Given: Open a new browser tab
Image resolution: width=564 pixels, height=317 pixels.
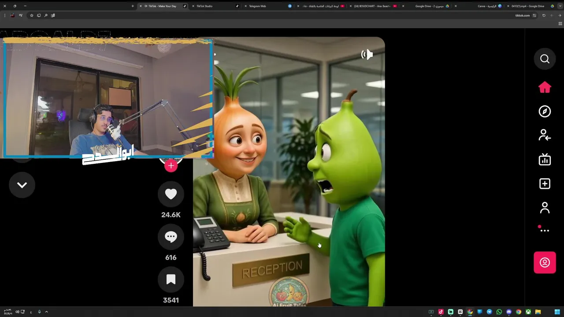Looking at the screenshot, I should pos(132,6).
